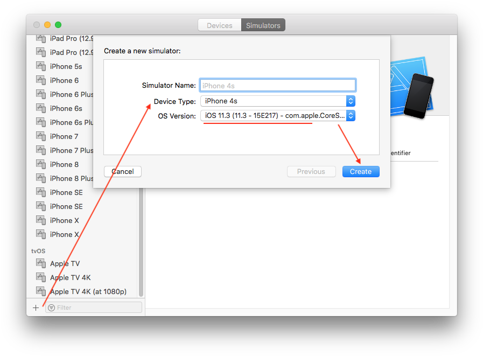
Task: Click the iPad Pro (12.9 device icon
Action: coord(41,38)
